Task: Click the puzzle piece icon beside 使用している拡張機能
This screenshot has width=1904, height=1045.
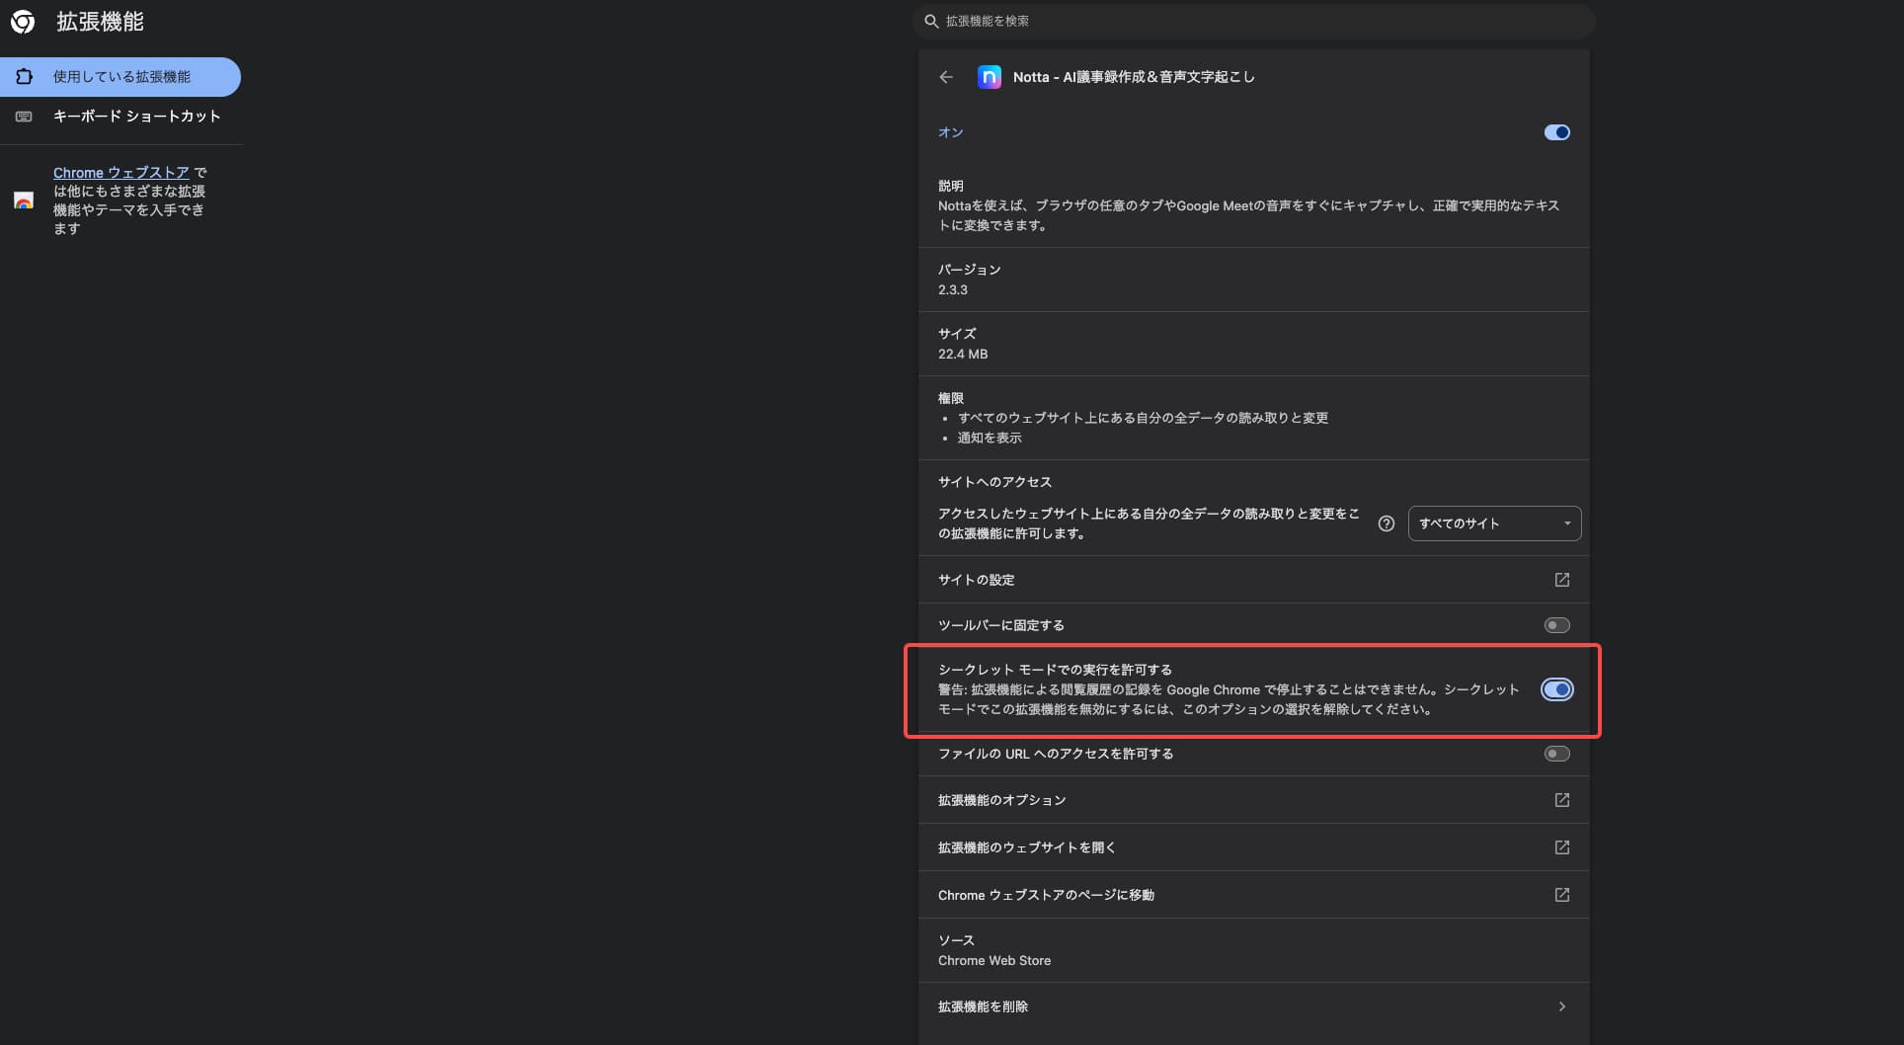Action: click(24, 76)
